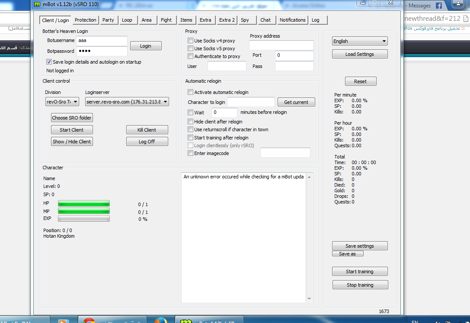Viewport: 470px width, 323px height.
Task: Click the green HP progress bar
Action: pyautogui.click(x=84, y=203)
